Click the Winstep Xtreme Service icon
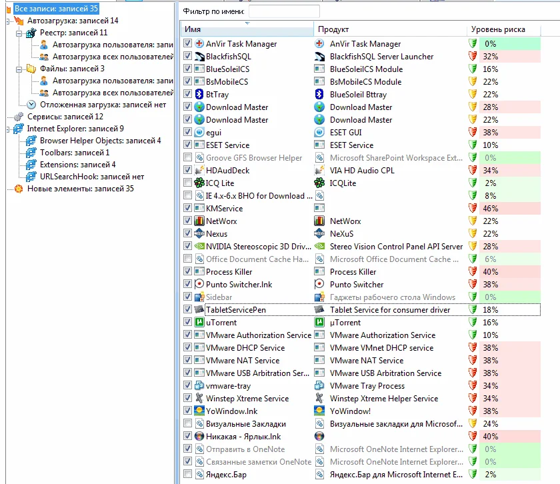The image size is (560, 484). point(199,398)
